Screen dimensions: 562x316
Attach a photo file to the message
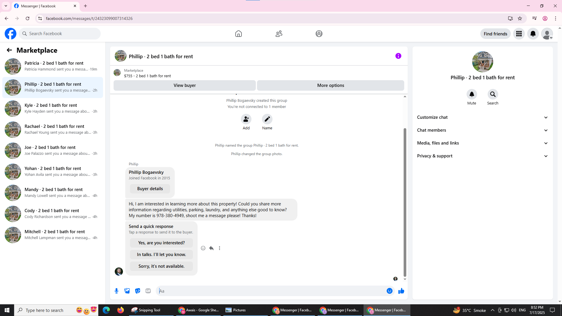(127, 291)
